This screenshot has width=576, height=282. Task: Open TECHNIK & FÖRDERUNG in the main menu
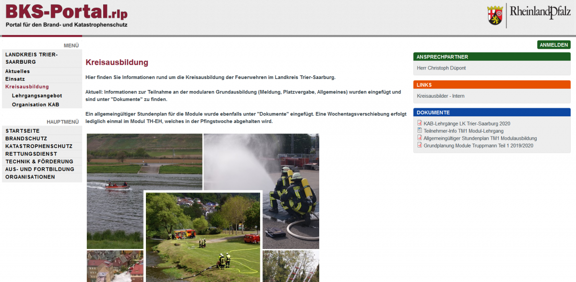click(x=39, y=161)
